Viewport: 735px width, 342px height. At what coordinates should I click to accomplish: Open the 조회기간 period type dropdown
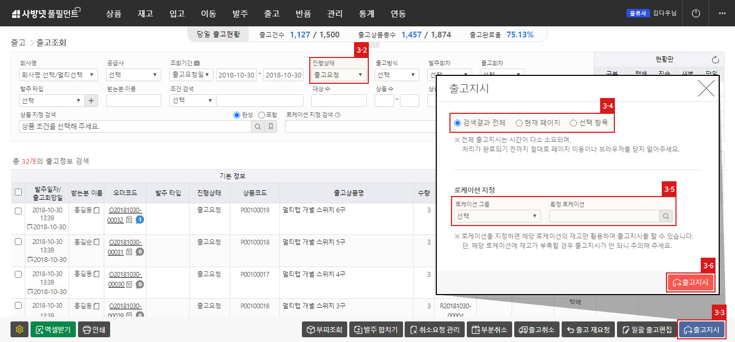point(191,75)
